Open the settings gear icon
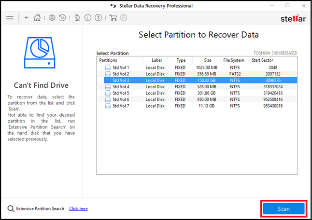This screenshot has height=220, width=312. (52, 18)
